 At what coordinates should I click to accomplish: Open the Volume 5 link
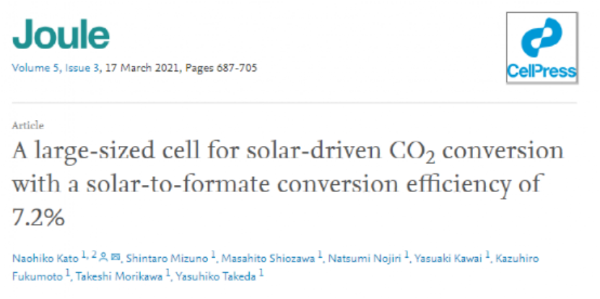click(x=36, y=69)
